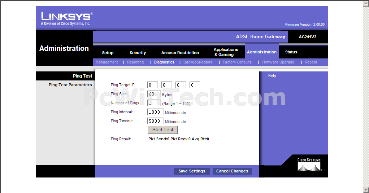Screen dimensions: 369x193
Task: Select the Diagnostics sub-tab
Action: (164, 62)
